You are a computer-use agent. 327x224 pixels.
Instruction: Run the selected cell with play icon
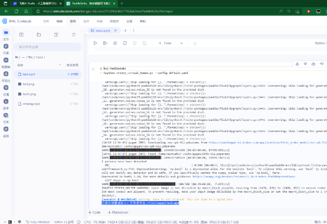tap(95, 43)
